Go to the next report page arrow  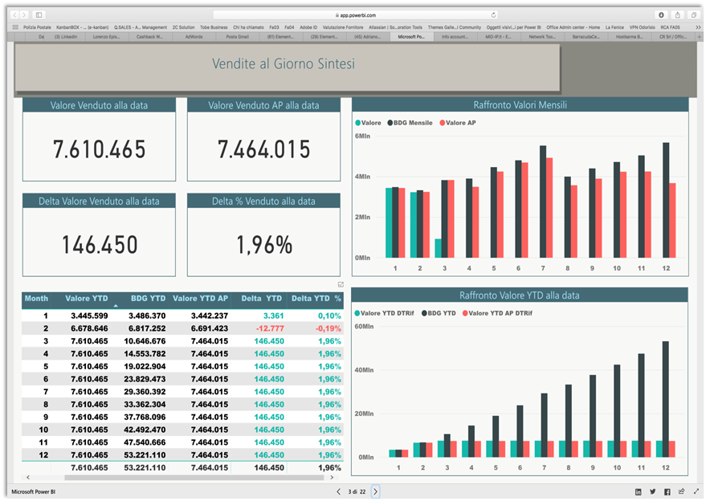376,491
